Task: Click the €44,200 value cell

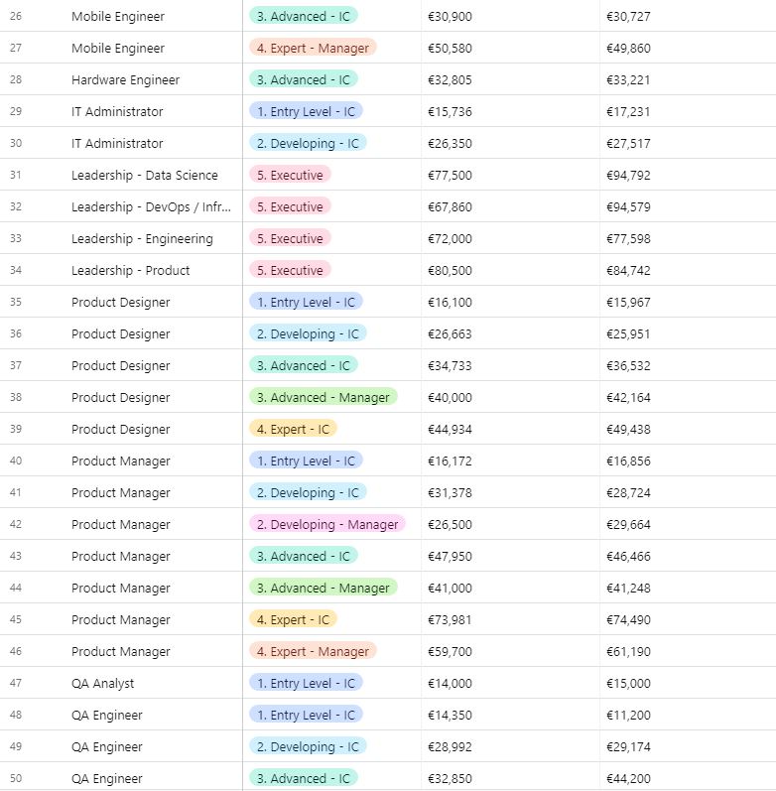Action: (628, 779)
